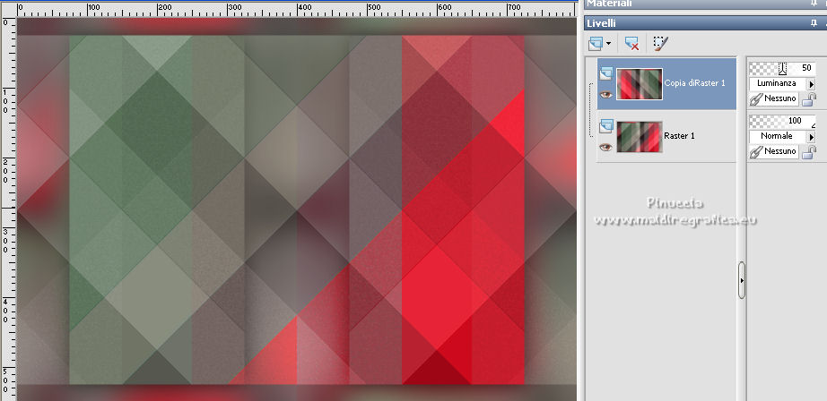Click the Normale blend mode field
Viewport: 827px width, 401px height.
tap(778, 136)
